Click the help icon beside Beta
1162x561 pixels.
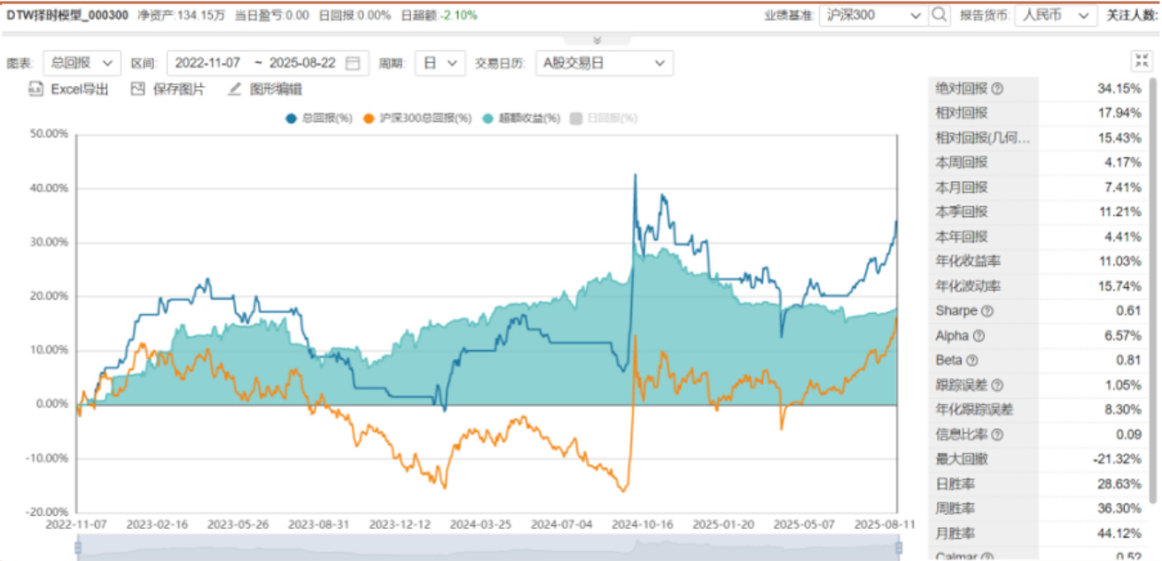pyautogui.click(x=971, y=361)
